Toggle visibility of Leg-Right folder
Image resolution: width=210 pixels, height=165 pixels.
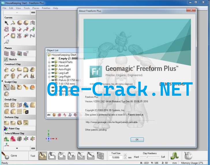click(53, 77)
